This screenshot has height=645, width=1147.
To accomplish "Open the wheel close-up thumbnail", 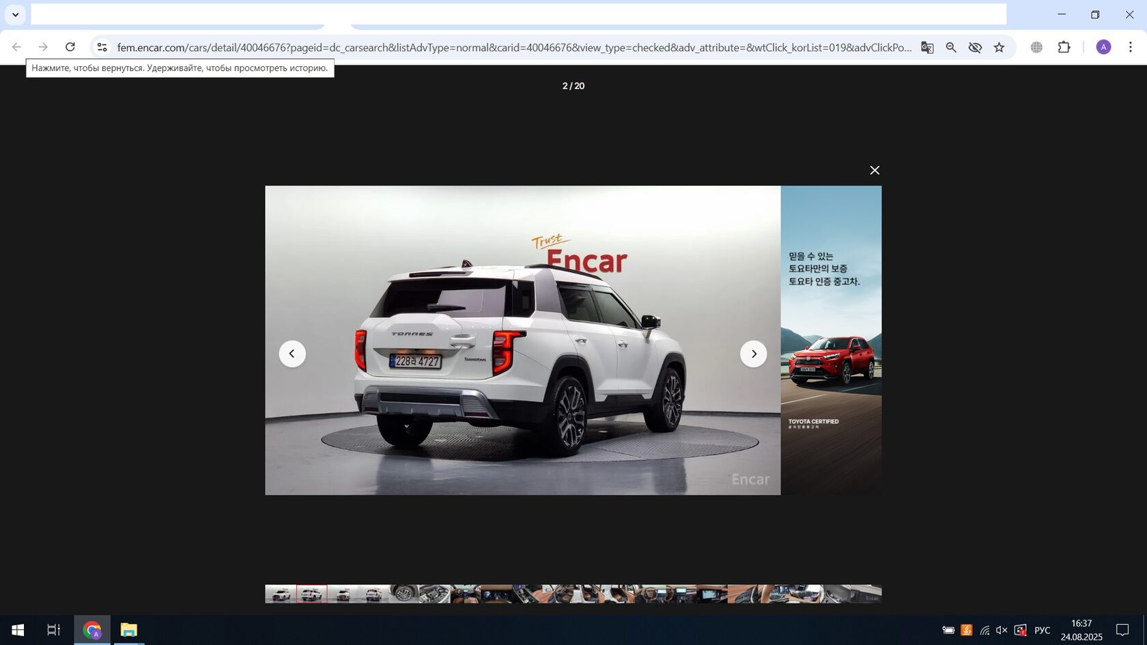I will pos(404,594).
